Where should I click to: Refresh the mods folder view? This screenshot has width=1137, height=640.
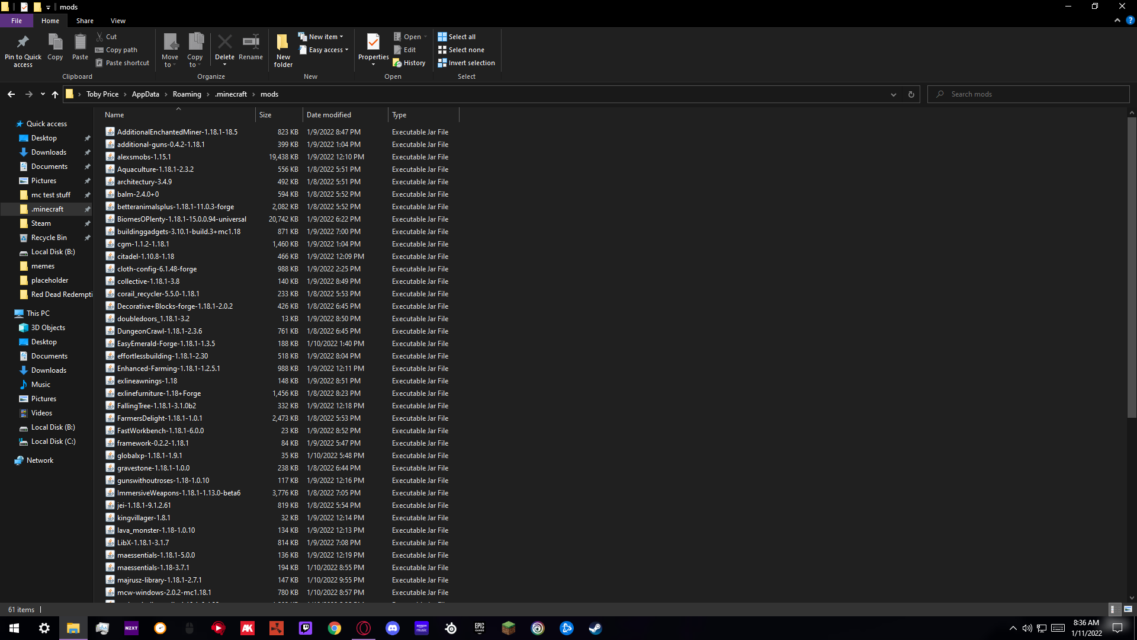911,94
